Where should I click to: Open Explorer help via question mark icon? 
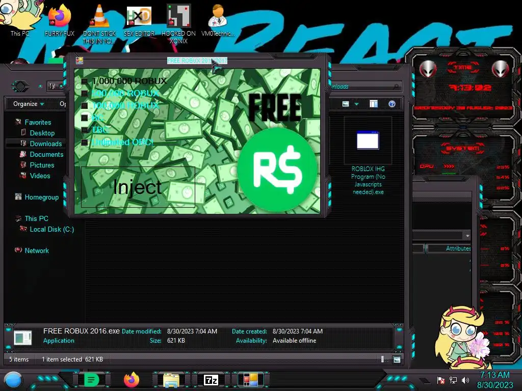(x=392, y=104)
